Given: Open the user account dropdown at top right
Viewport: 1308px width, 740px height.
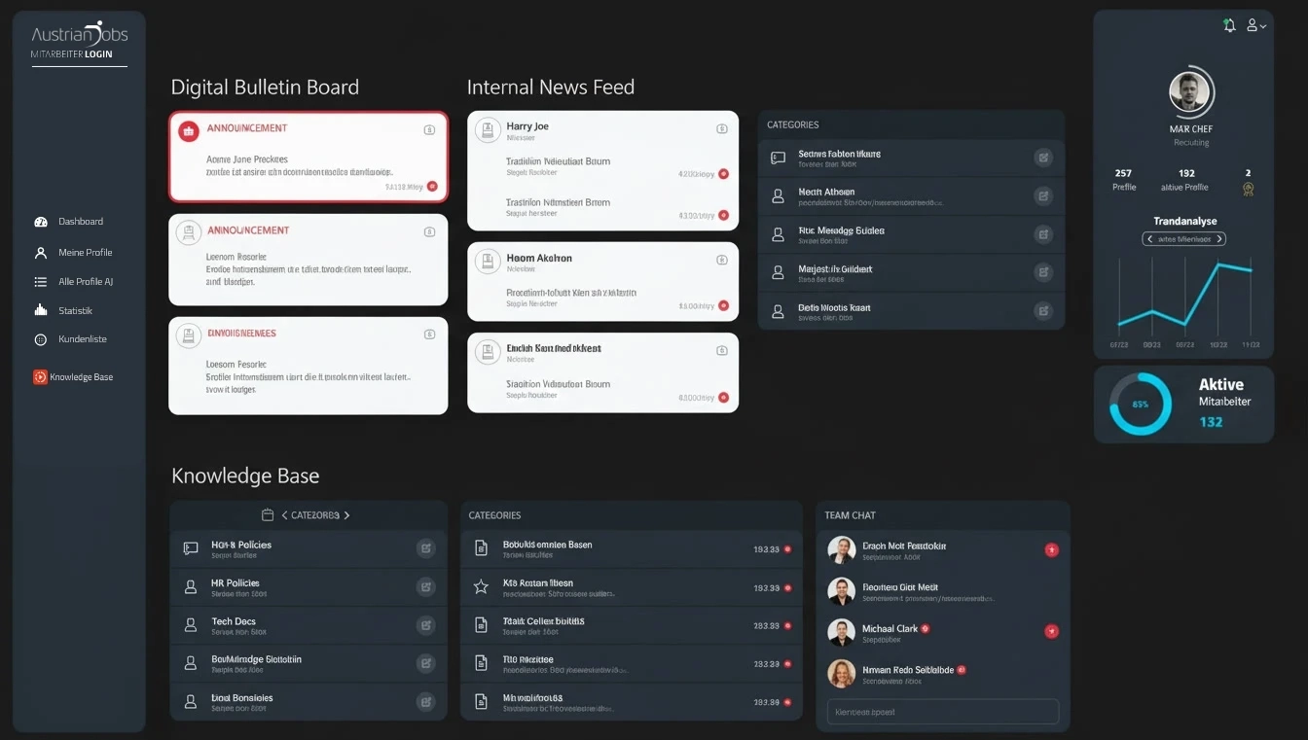Looking at the screenshot, I should pyautogui.click(x=1255, y=25).
